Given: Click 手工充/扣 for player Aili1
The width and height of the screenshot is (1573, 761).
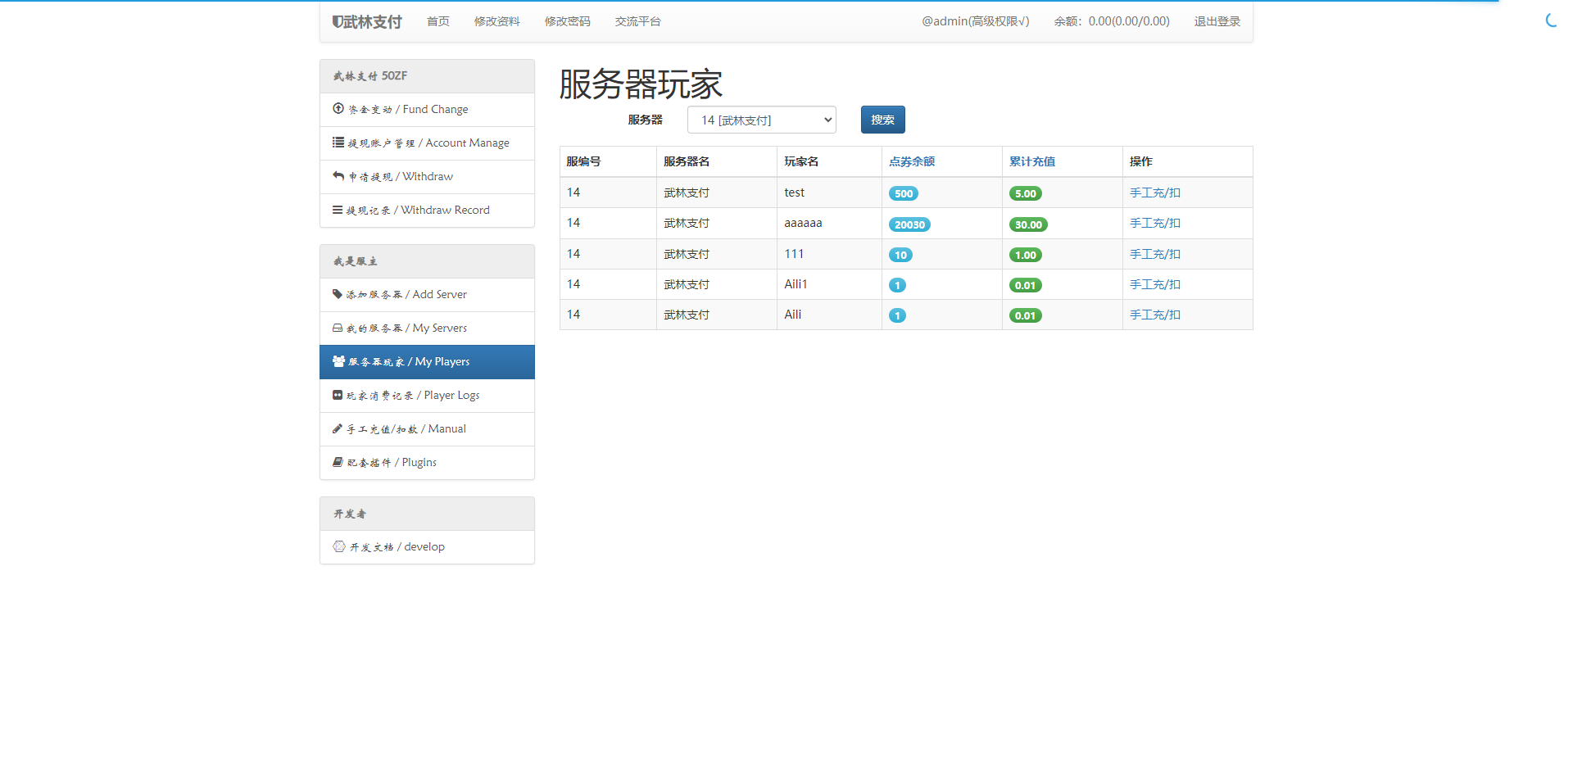Looking at the screenshot, I should pos(1155,284).
